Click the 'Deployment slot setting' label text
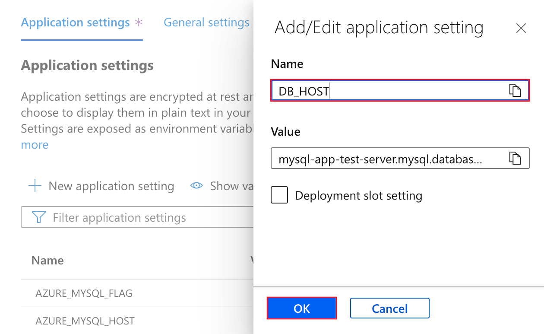The height and width of the screenshot is (334, 544). click(x=358, y=196)
